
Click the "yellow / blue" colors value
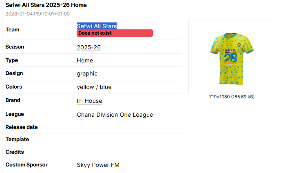click(94, 87)
